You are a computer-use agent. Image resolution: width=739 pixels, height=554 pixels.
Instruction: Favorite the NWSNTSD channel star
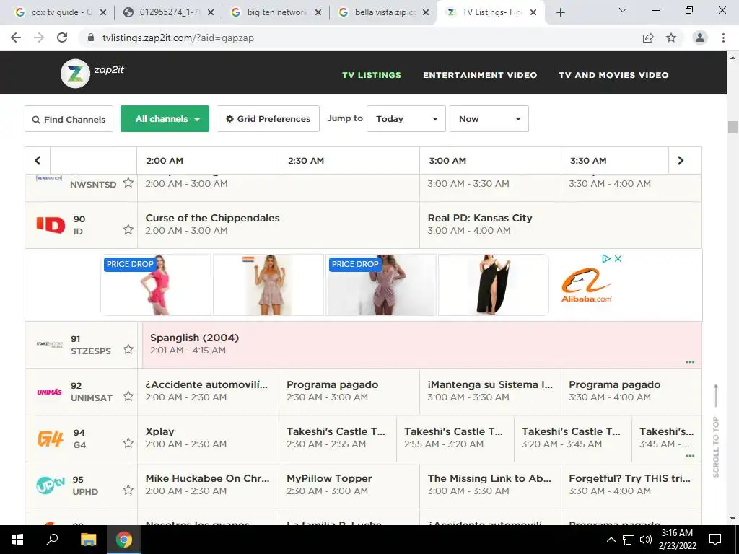pos(128,183)
